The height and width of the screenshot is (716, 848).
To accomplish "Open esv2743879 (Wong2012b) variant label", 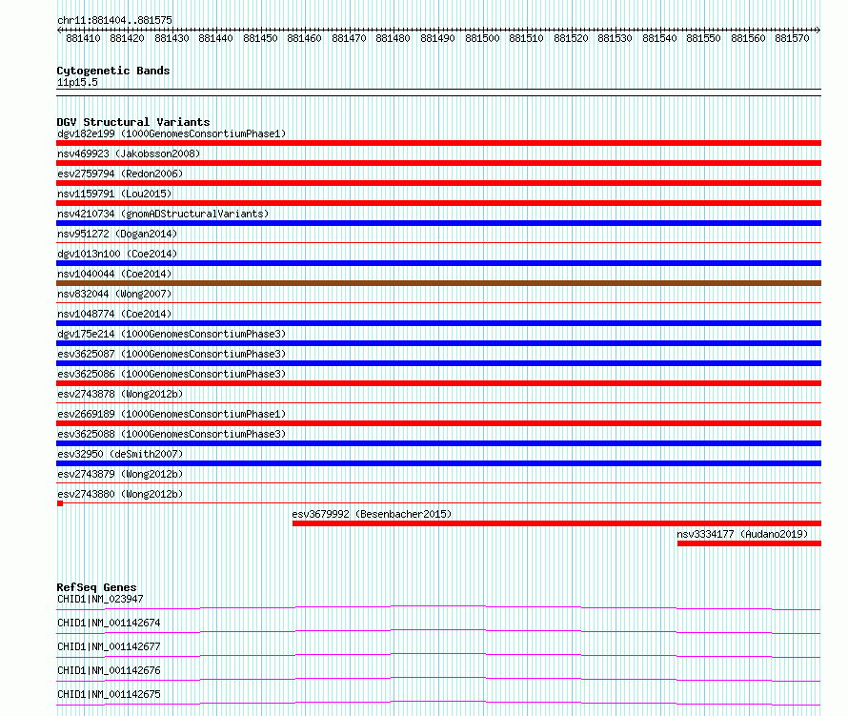I will tap(120, 474).
